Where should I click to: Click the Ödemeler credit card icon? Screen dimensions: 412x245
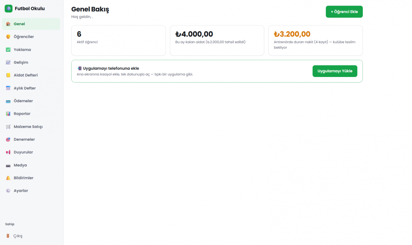8,101
